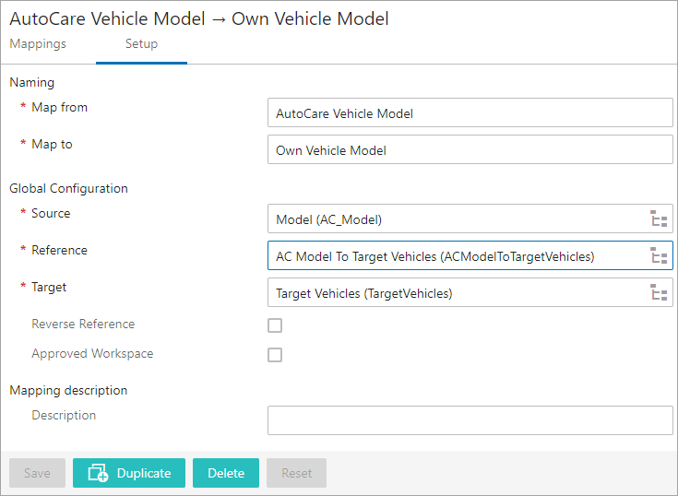Click the Global Configuration section heading

(x=69, y=188)
